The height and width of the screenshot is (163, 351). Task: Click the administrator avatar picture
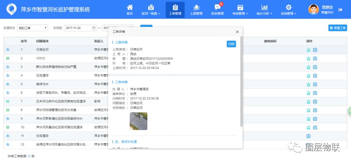(x=313, y=10)
